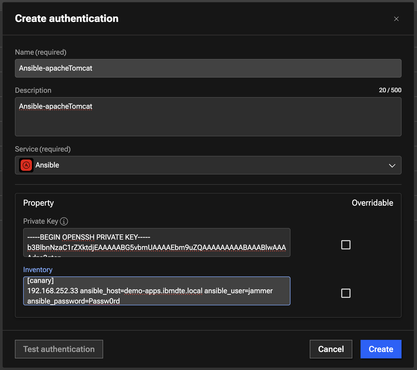Focus the Description text area
The image size is (417, 370).
coord(208,117)
